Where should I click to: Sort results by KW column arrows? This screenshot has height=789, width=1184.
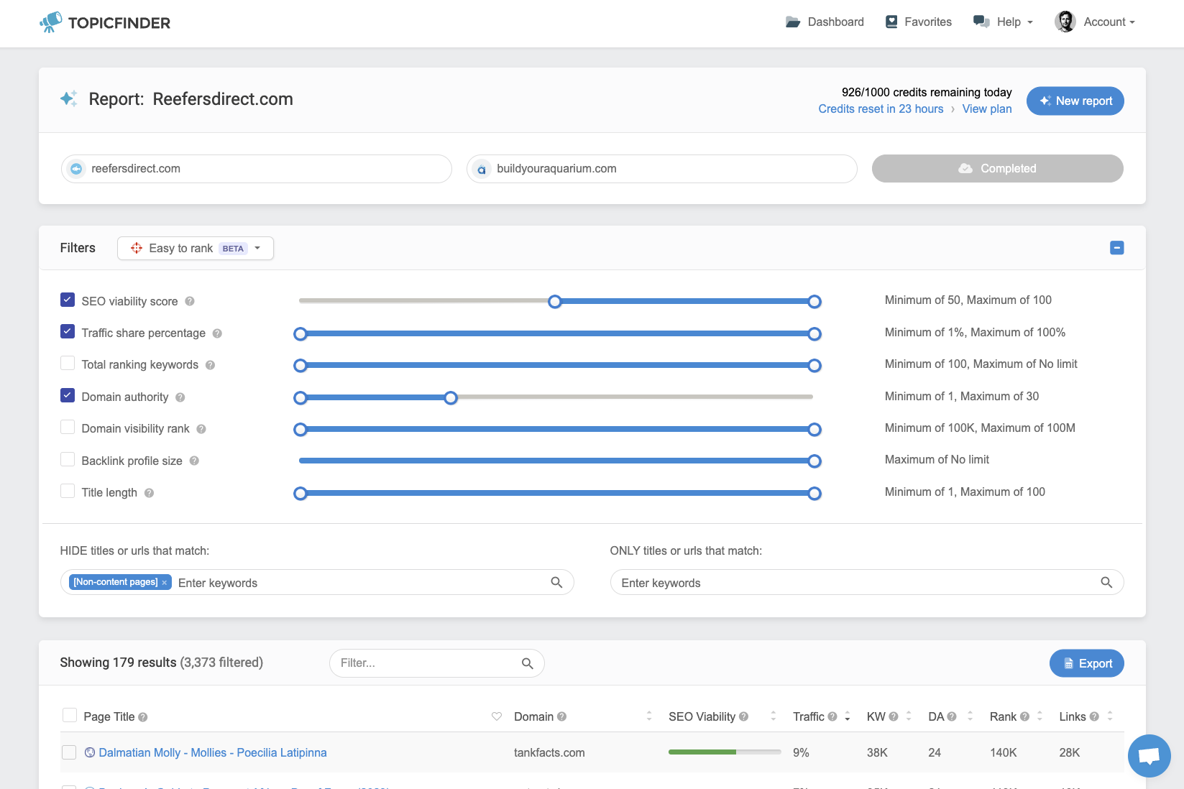point(909,716)
